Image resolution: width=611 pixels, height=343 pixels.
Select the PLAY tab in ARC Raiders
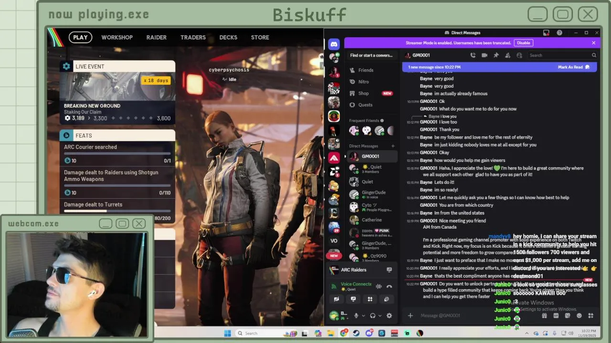80,37
